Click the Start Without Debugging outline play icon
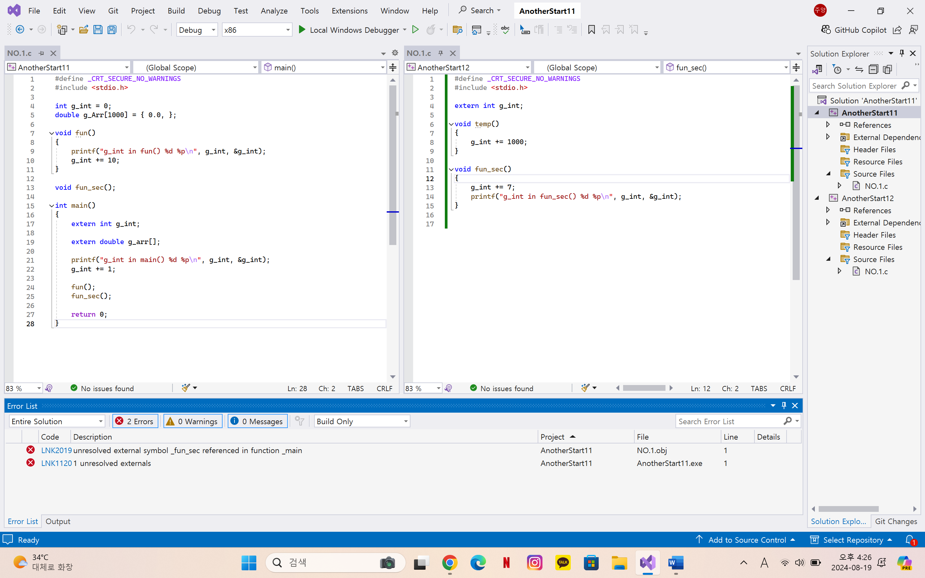 416,30
